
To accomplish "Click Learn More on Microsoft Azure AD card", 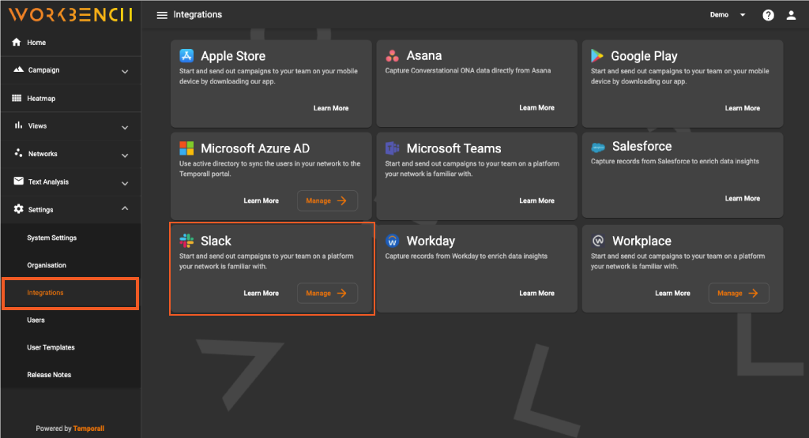I will pyautogui.click(x=261, y=201).
